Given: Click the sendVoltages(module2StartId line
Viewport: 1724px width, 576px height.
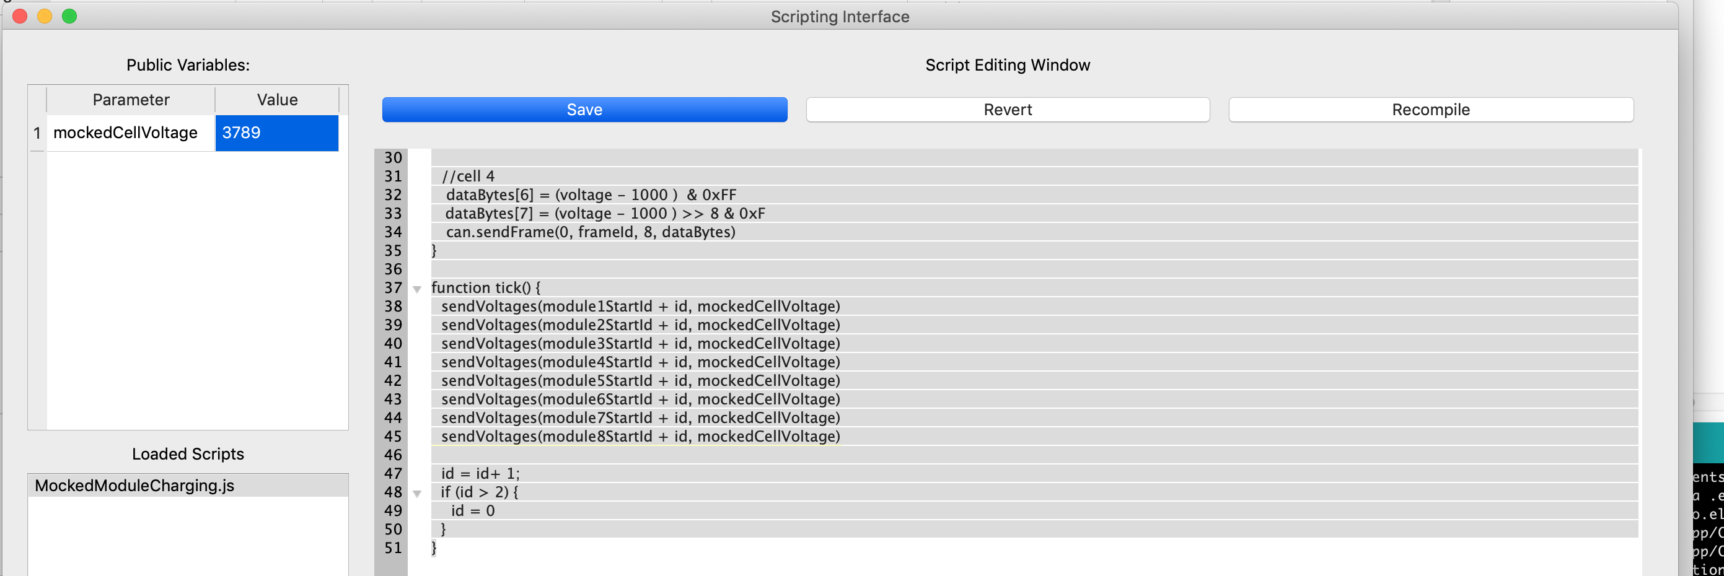Looking at the screenshot, I should [x=641, y=325].
